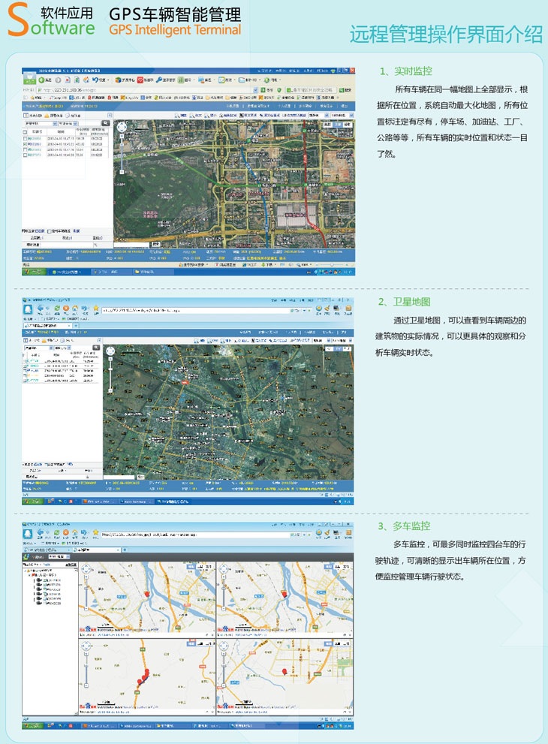
Task: Click the search button below the first map
Action: [x=156, y=244]
